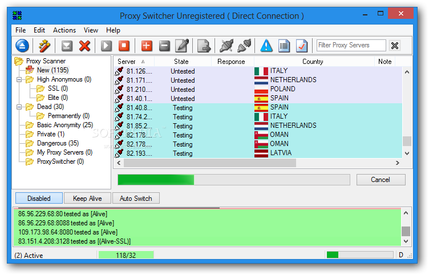
Task: Click the plug icon beside 81.40.8
Action: [x=119, y=107]
